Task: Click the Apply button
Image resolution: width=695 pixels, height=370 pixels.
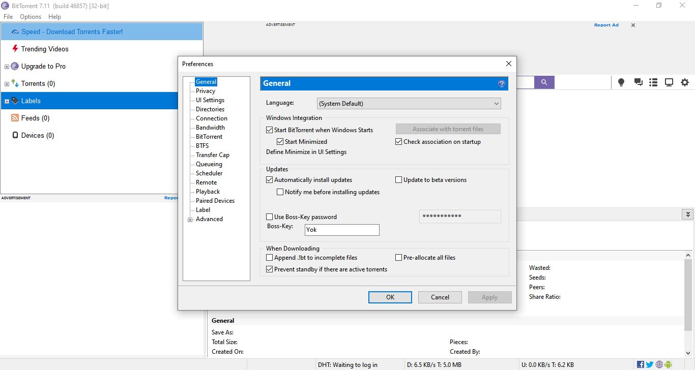Action: tap(489, 297)
